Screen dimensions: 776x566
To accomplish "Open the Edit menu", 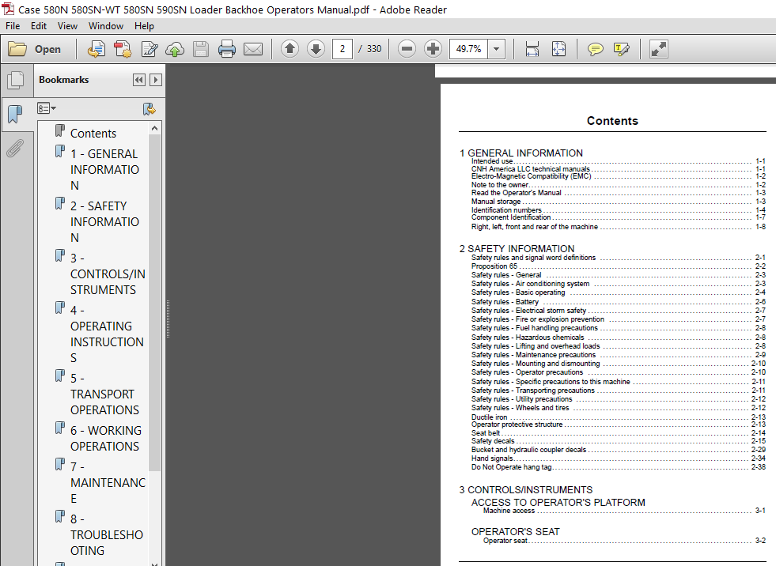I will point(39,26).
